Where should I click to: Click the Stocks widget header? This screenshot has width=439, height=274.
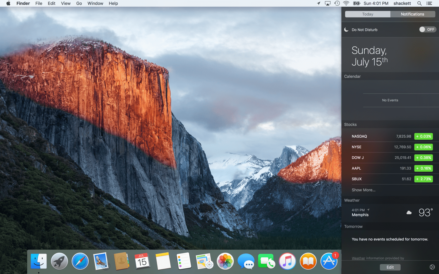(350, 124)
